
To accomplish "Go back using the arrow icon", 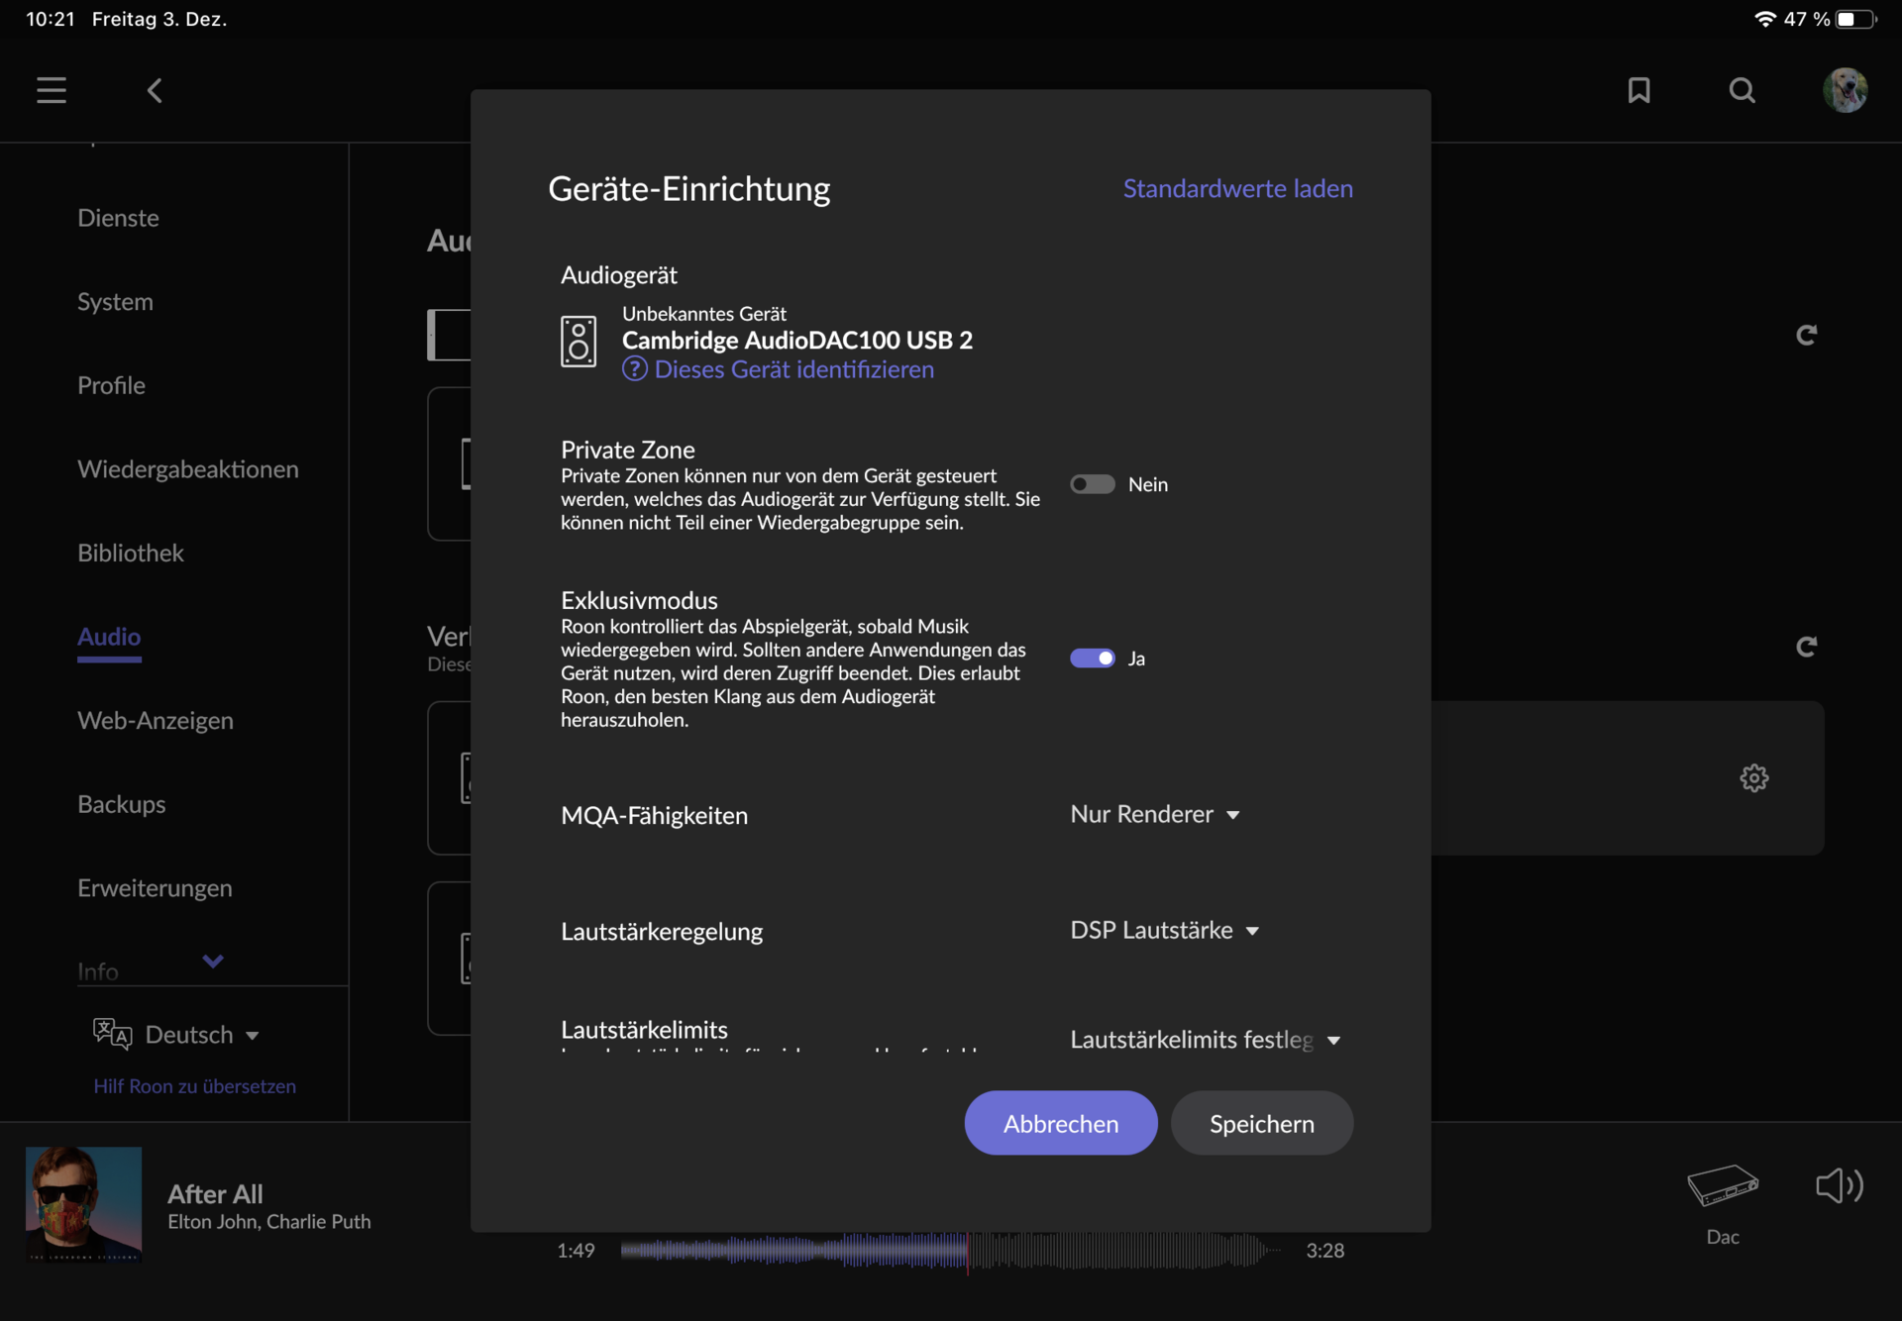I will [x=155, y=90].
